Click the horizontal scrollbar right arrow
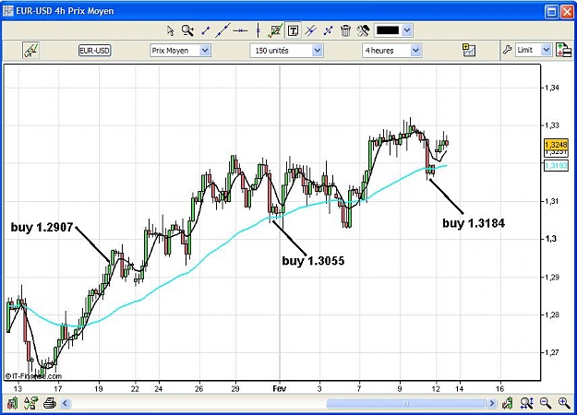The width and height of the screenshot is (577, 415). point(492,404)
